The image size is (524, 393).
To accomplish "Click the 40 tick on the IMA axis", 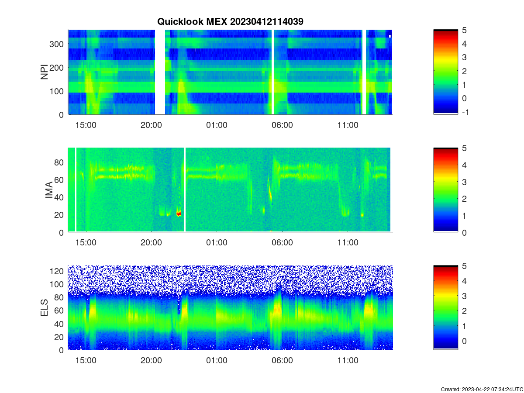I will pyautogui.click(x=60, y=197).
